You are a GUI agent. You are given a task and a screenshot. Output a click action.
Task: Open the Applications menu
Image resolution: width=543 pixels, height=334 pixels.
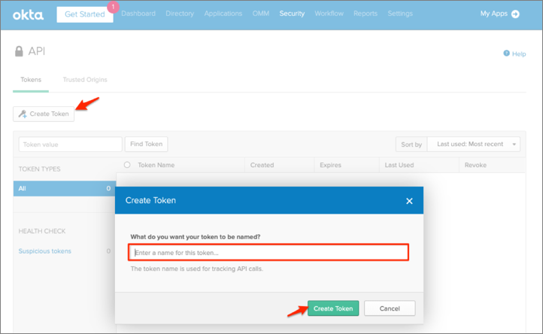tap(223, 14)
